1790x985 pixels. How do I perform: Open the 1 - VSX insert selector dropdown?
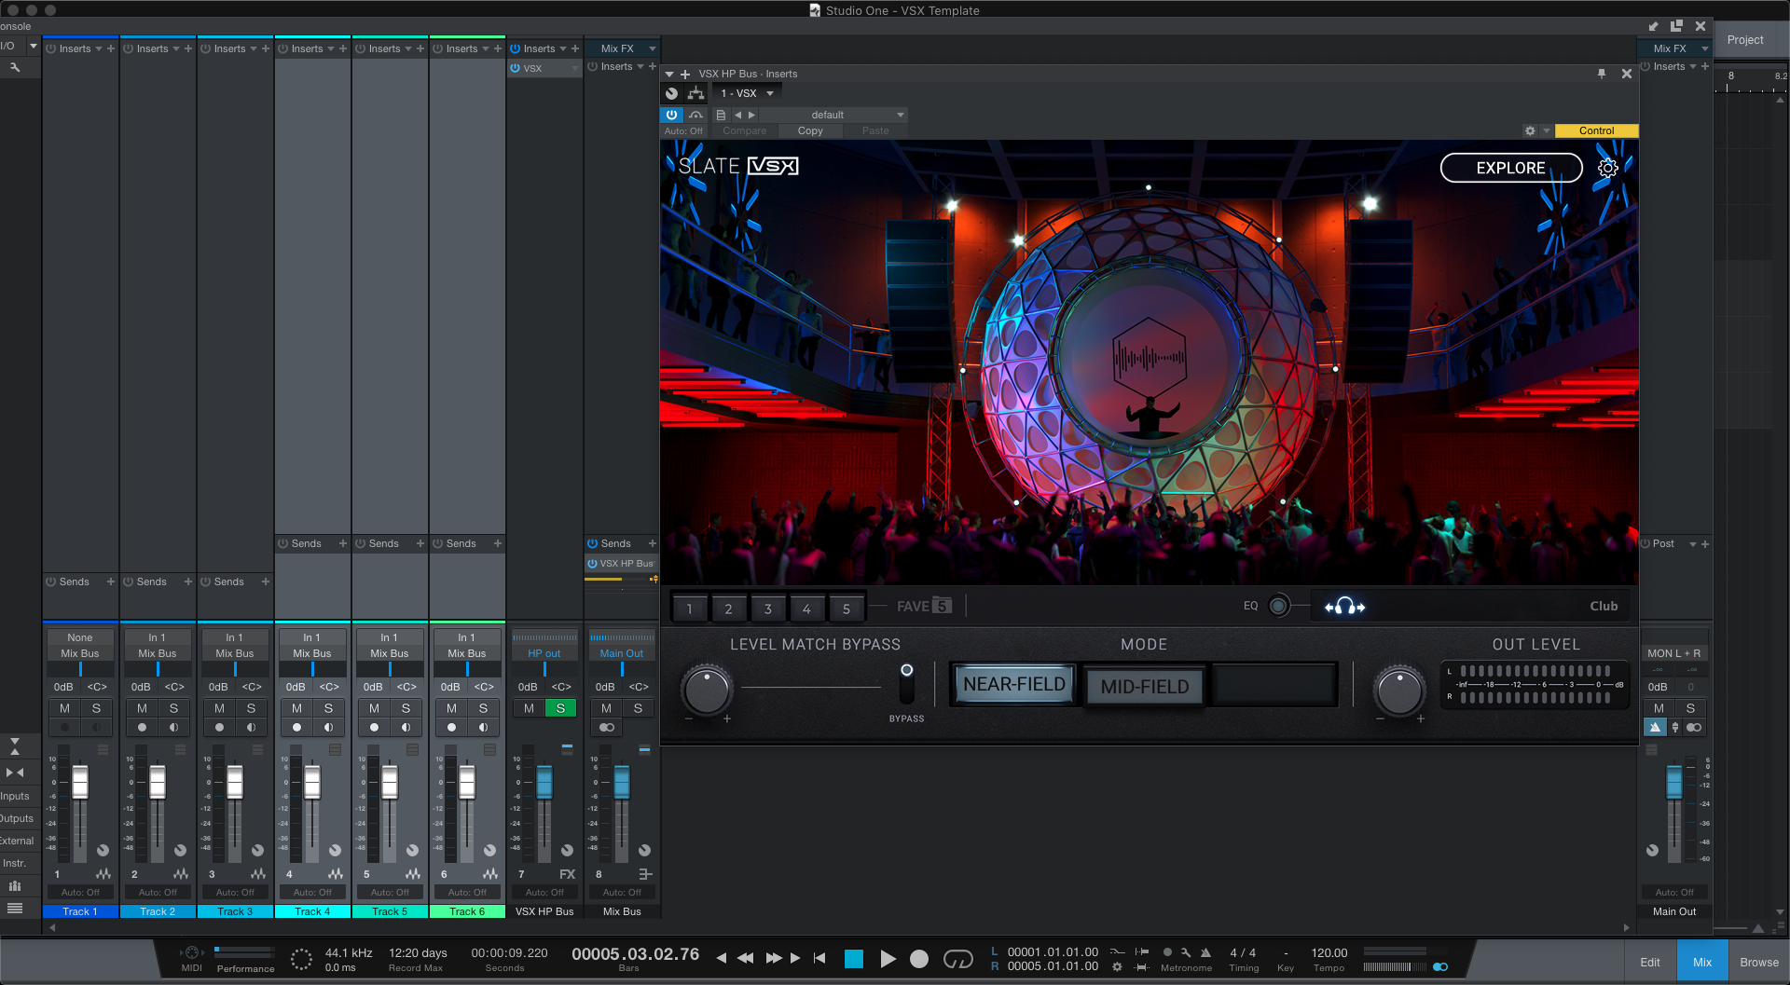(x=747, y=93)
